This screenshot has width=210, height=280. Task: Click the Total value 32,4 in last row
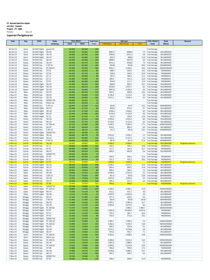click(143, 259)
